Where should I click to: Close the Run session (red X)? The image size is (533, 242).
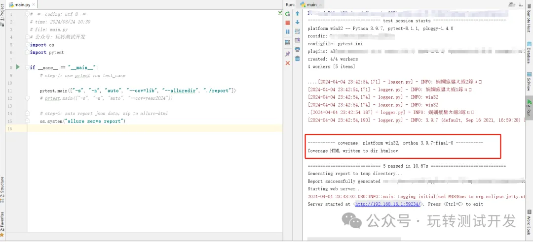tap(288, 63)
